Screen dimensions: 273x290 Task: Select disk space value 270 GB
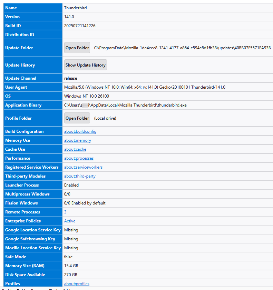(x=70, y=275)
